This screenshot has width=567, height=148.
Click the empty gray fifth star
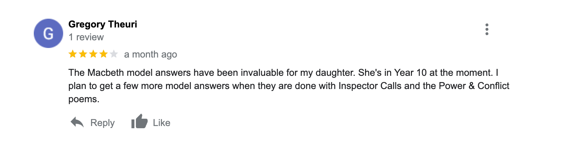(114, 55)
